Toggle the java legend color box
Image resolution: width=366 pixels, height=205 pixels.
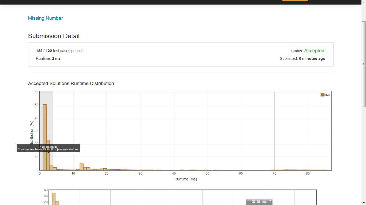322,95
